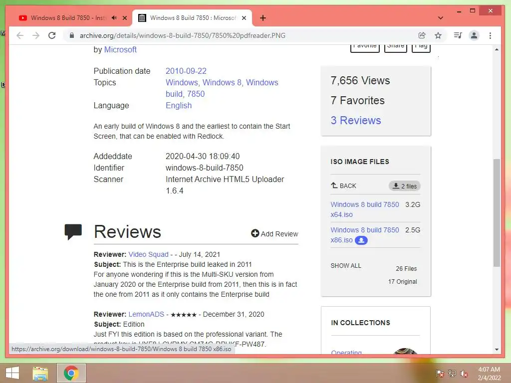The width and height of the screenshot is (511, 383).
Task: Open the Windows Start button
Action: (12, 373)
